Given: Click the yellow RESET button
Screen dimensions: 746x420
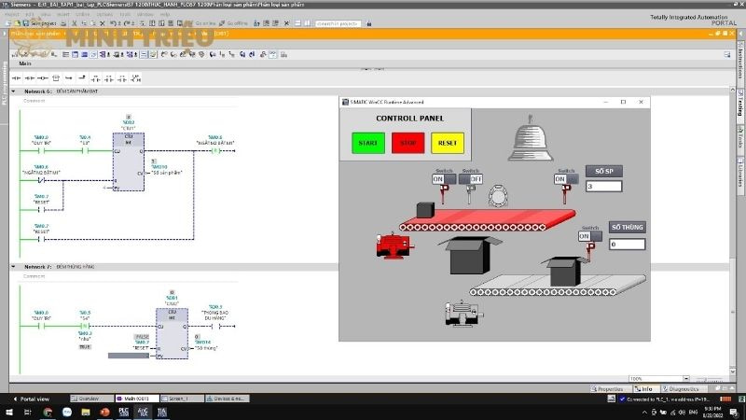Looking at the screenshot, I should (x=448, y=143).
